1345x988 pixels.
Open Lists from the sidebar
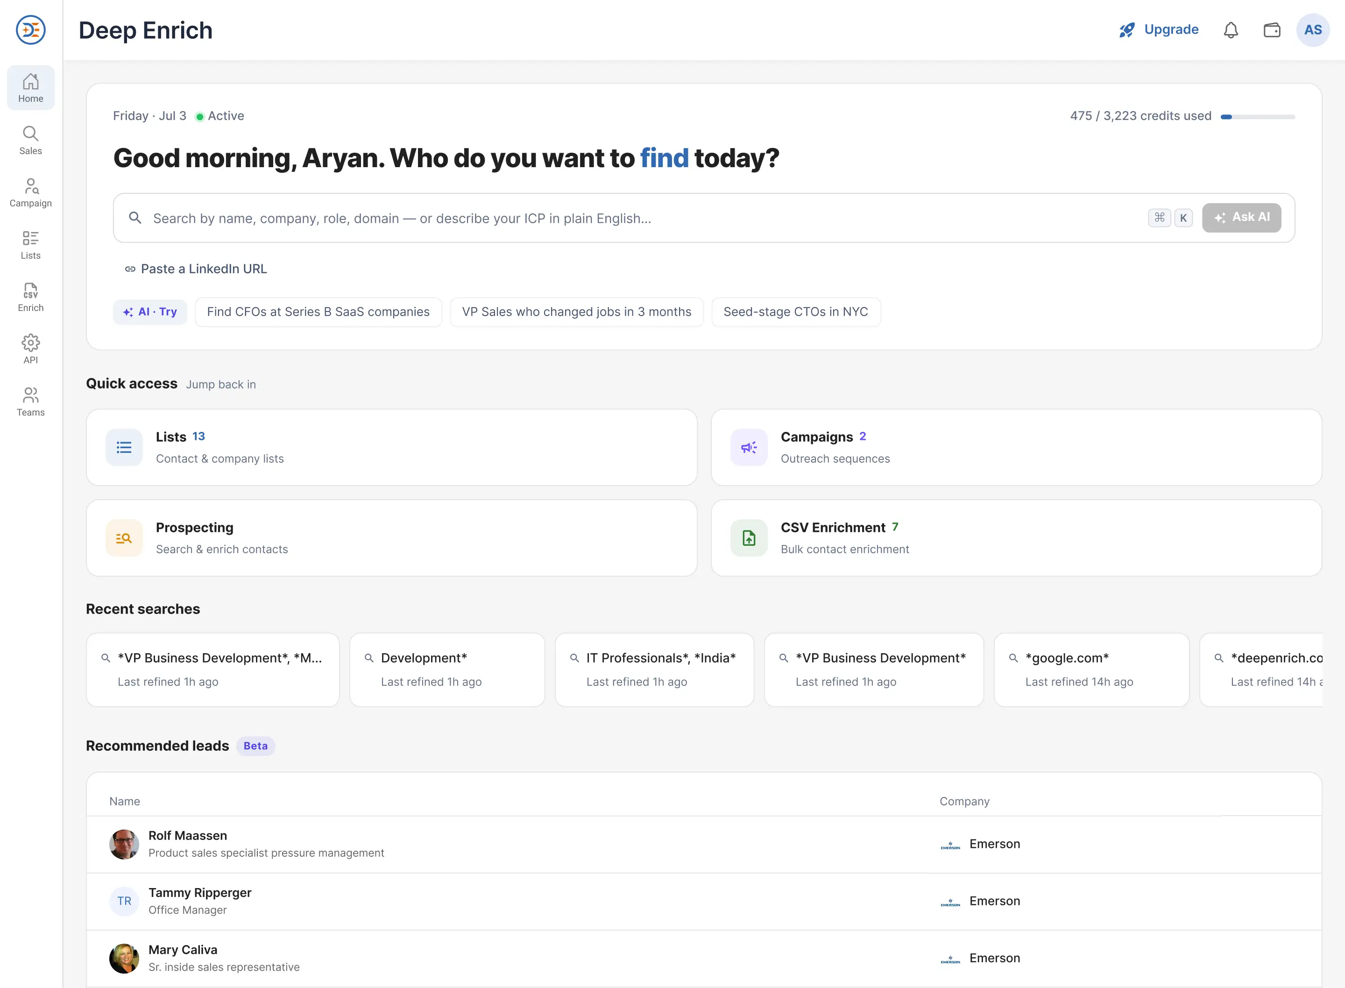click(30, 245)
